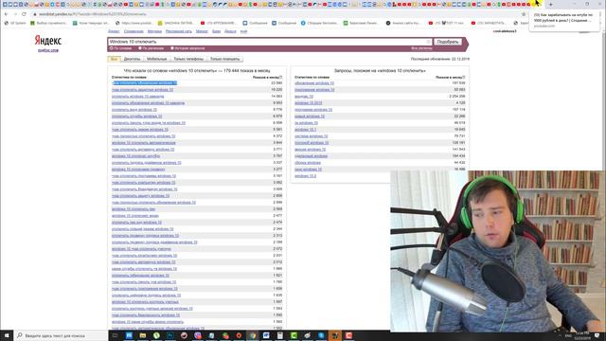Screen dimensions: 606x341
Task: Show help for right column Показов в месяц
Action: tap(463, 78)
